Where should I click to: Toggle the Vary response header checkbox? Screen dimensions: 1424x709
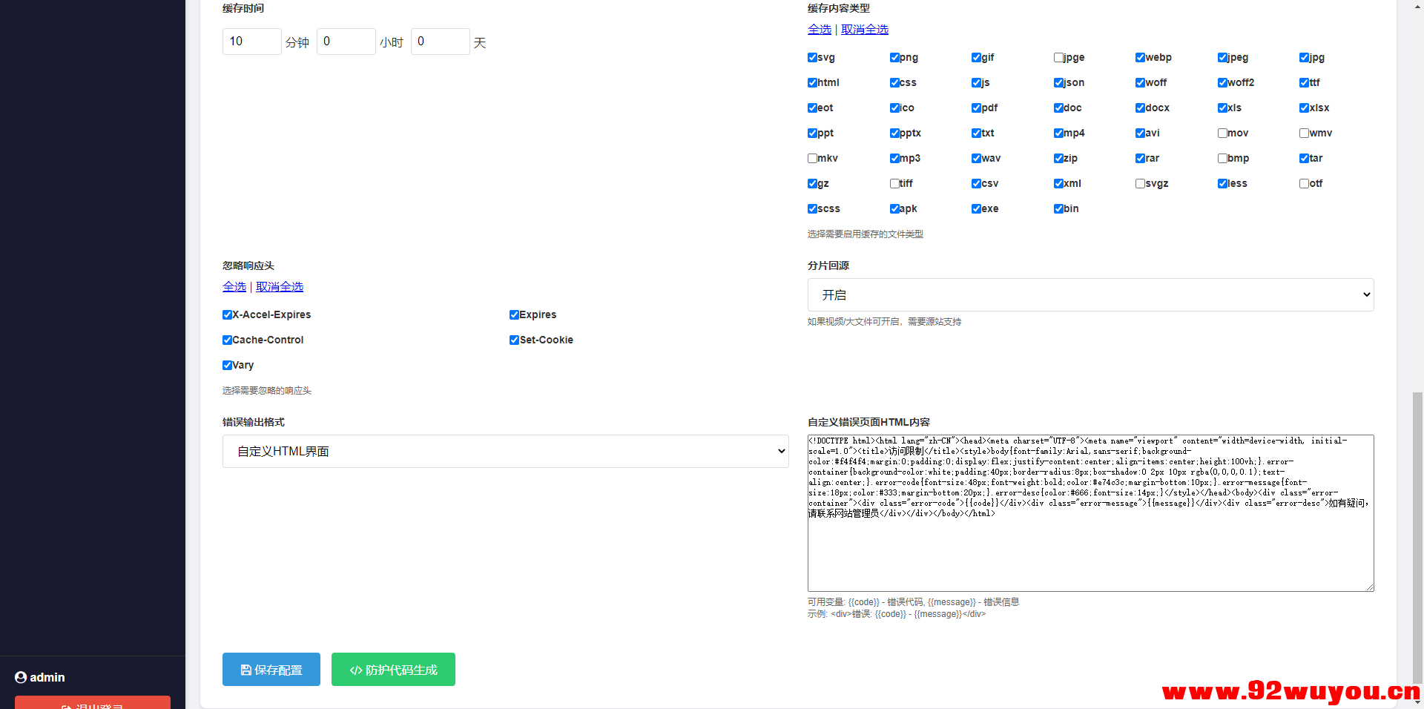(x=228, y=365)
